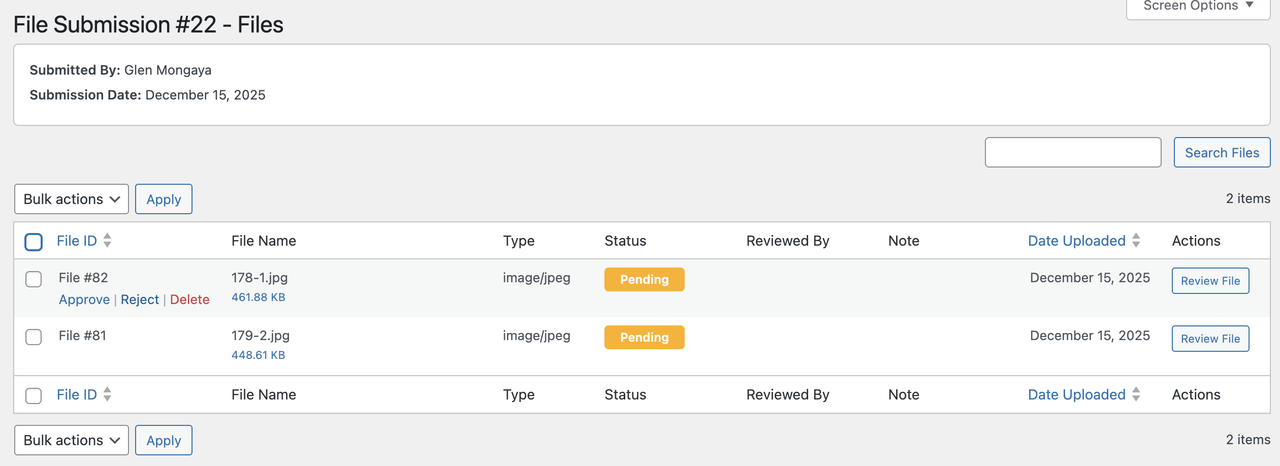1280x466 pixels.
Task: Select the checkbox for File #82
Action: coord(34,279)
